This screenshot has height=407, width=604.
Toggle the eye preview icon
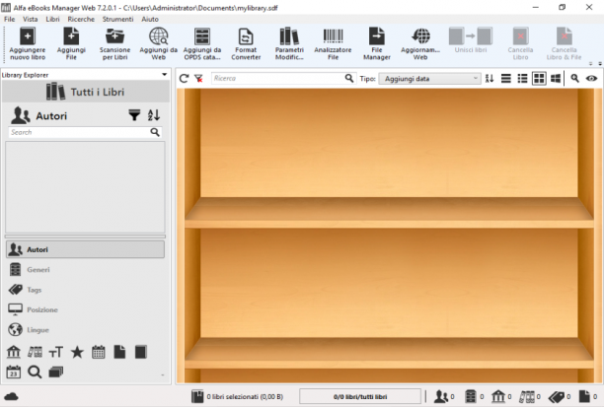[x=592, y=79]
